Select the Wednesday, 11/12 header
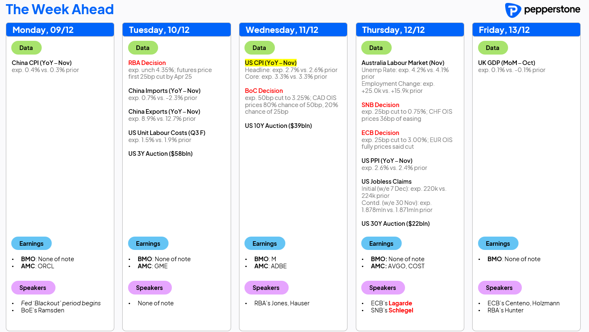589x332 pixels. click(293, 30)
